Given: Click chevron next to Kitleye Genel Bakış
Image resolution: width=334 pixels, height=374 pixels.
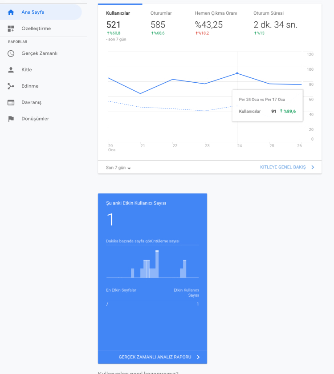Looking at the screenshot, I should pos(313,167).
